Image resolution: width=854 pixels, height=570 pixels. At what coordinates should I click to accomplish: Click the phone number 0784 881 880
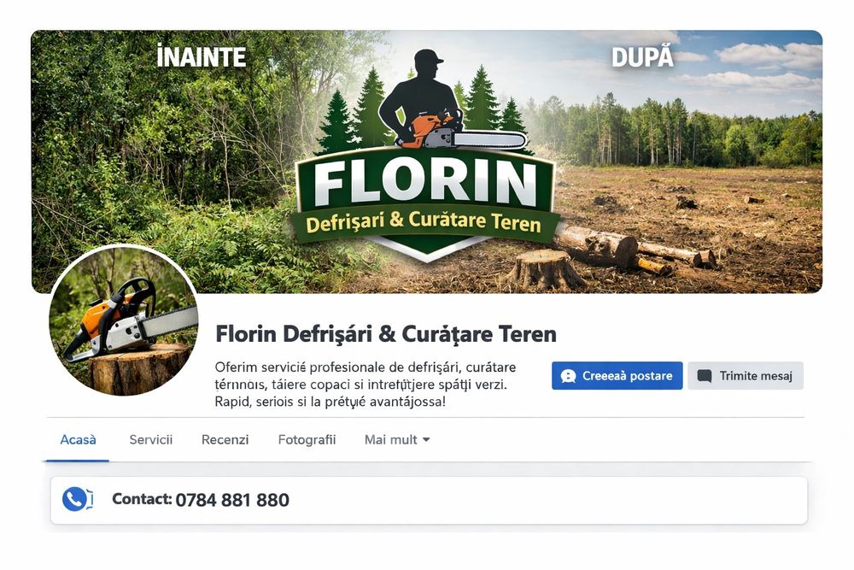click(232, 500)
